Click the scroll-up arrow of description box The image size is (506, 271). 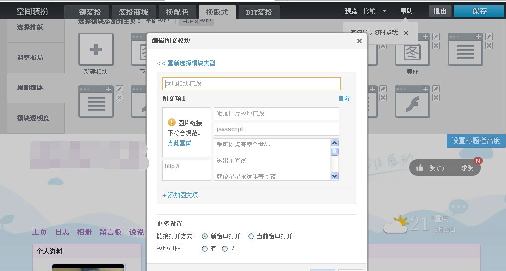pos(335,143)
